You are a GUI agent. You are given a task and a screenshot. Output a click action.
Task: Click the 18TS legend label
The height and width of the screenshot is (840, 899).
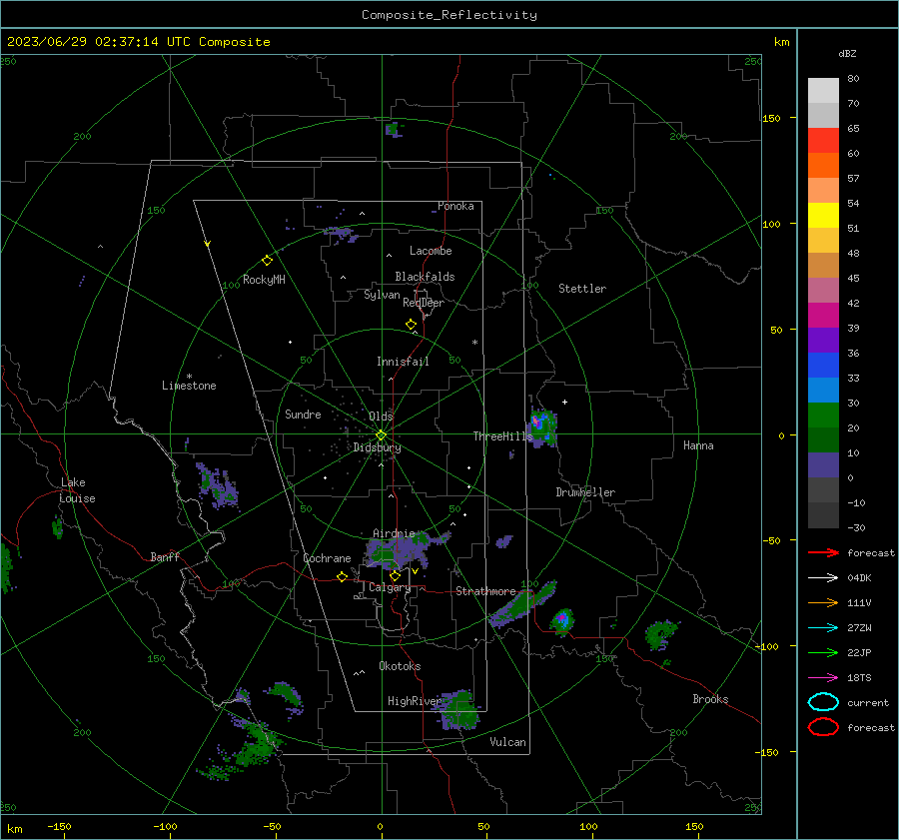point(859,678)
